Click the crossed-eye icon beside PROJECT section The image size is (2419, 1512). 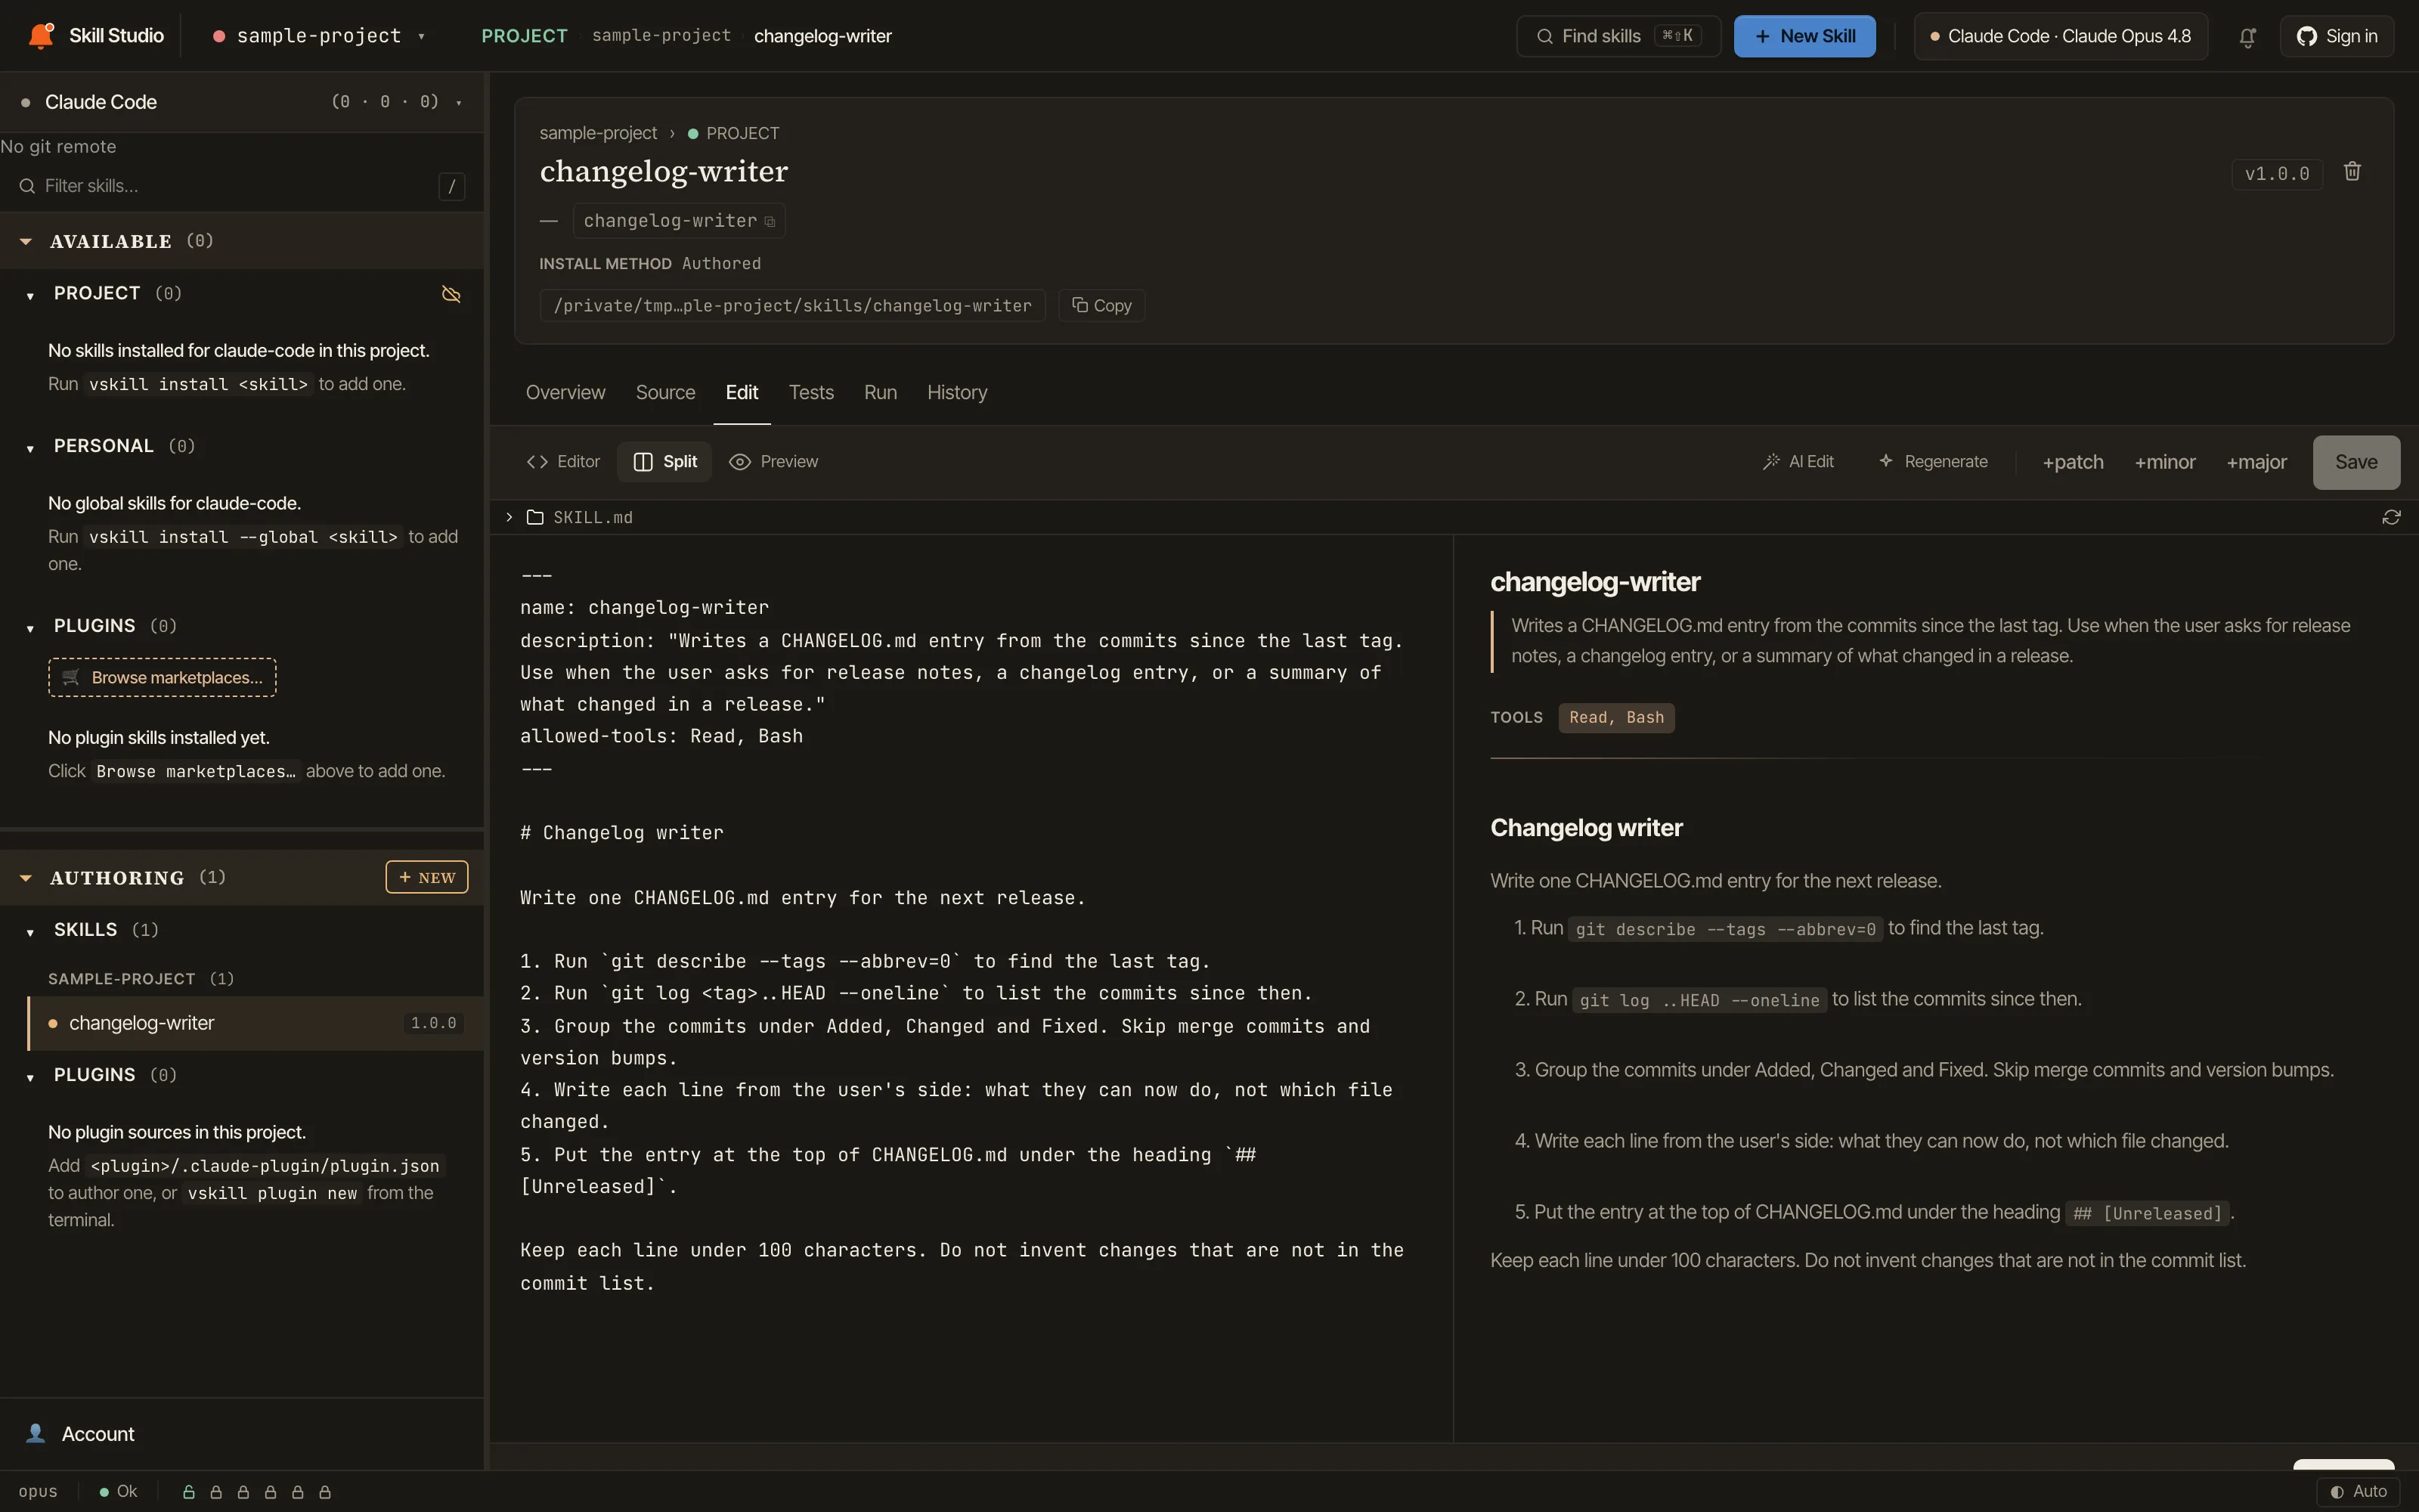pyautogui.click(x=451, y=294)
